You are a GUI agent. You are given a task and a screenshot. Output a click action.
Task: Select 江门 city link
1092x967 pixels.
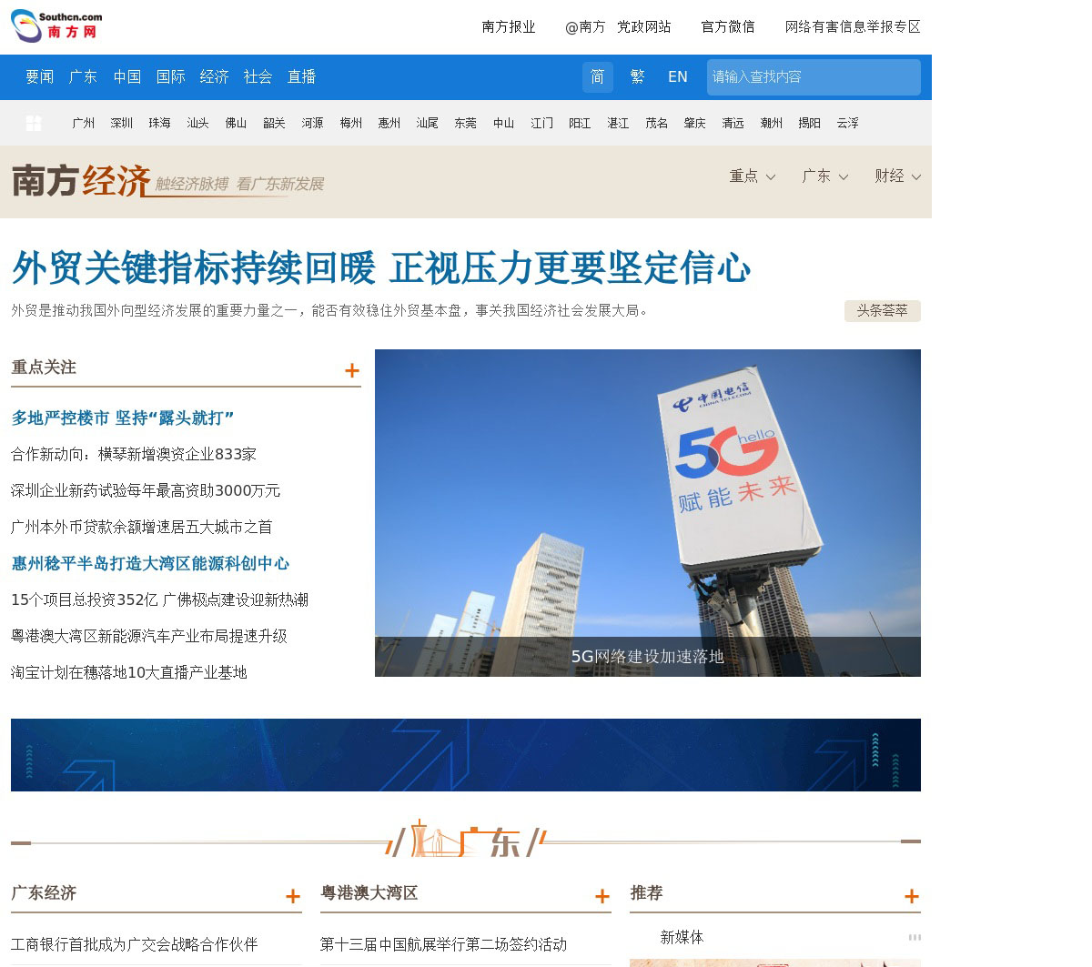point(542,123)
